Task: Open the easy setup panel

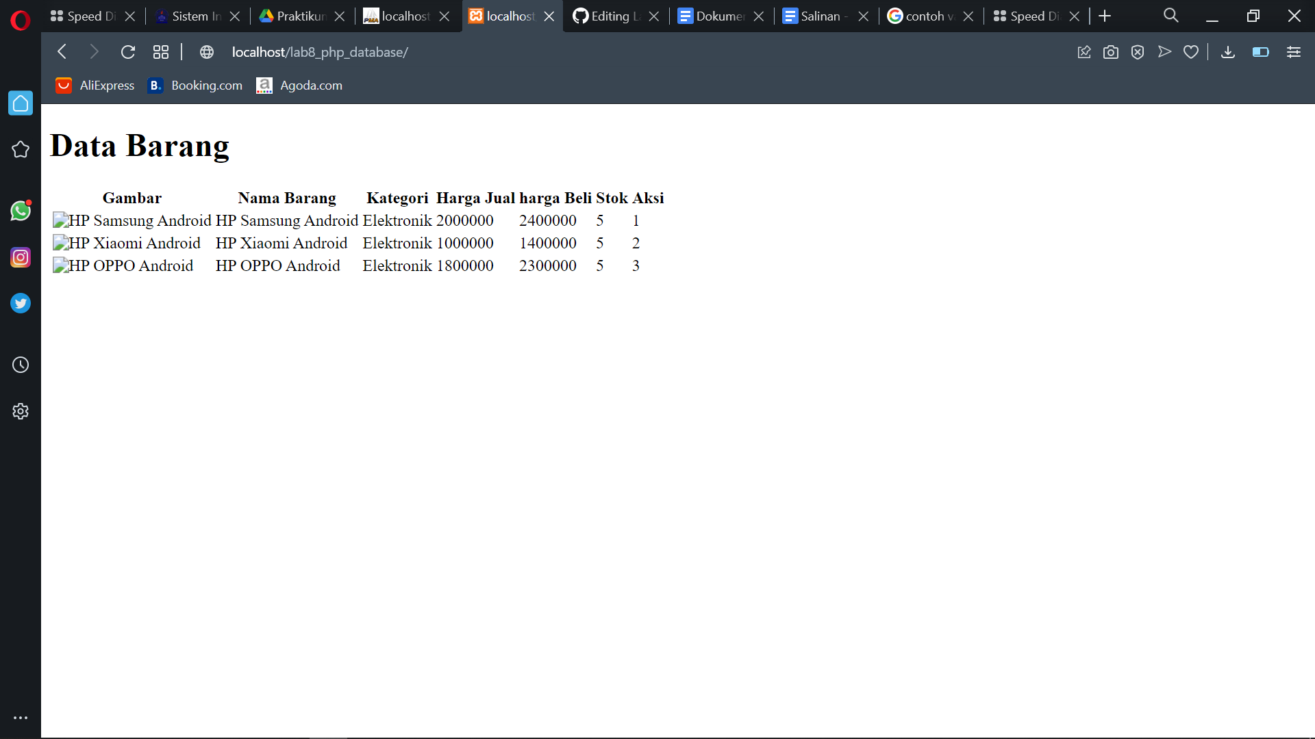Action: [x=1294, y=51]
